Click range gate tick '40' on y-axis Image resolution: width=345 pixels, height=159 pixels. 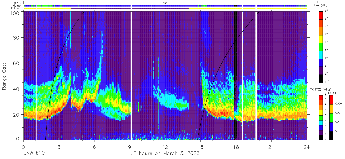point(16,89)
